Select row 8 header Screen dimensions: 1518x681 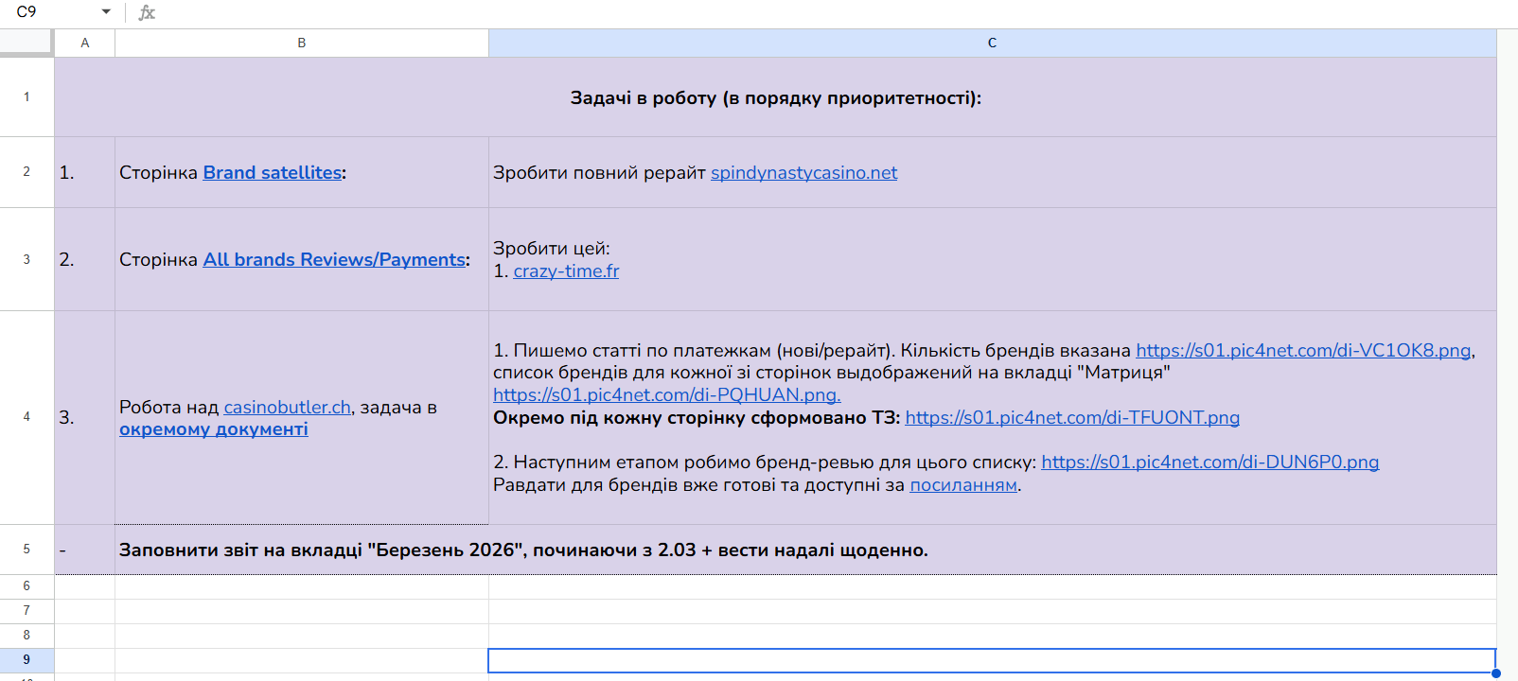pos(26,636)
